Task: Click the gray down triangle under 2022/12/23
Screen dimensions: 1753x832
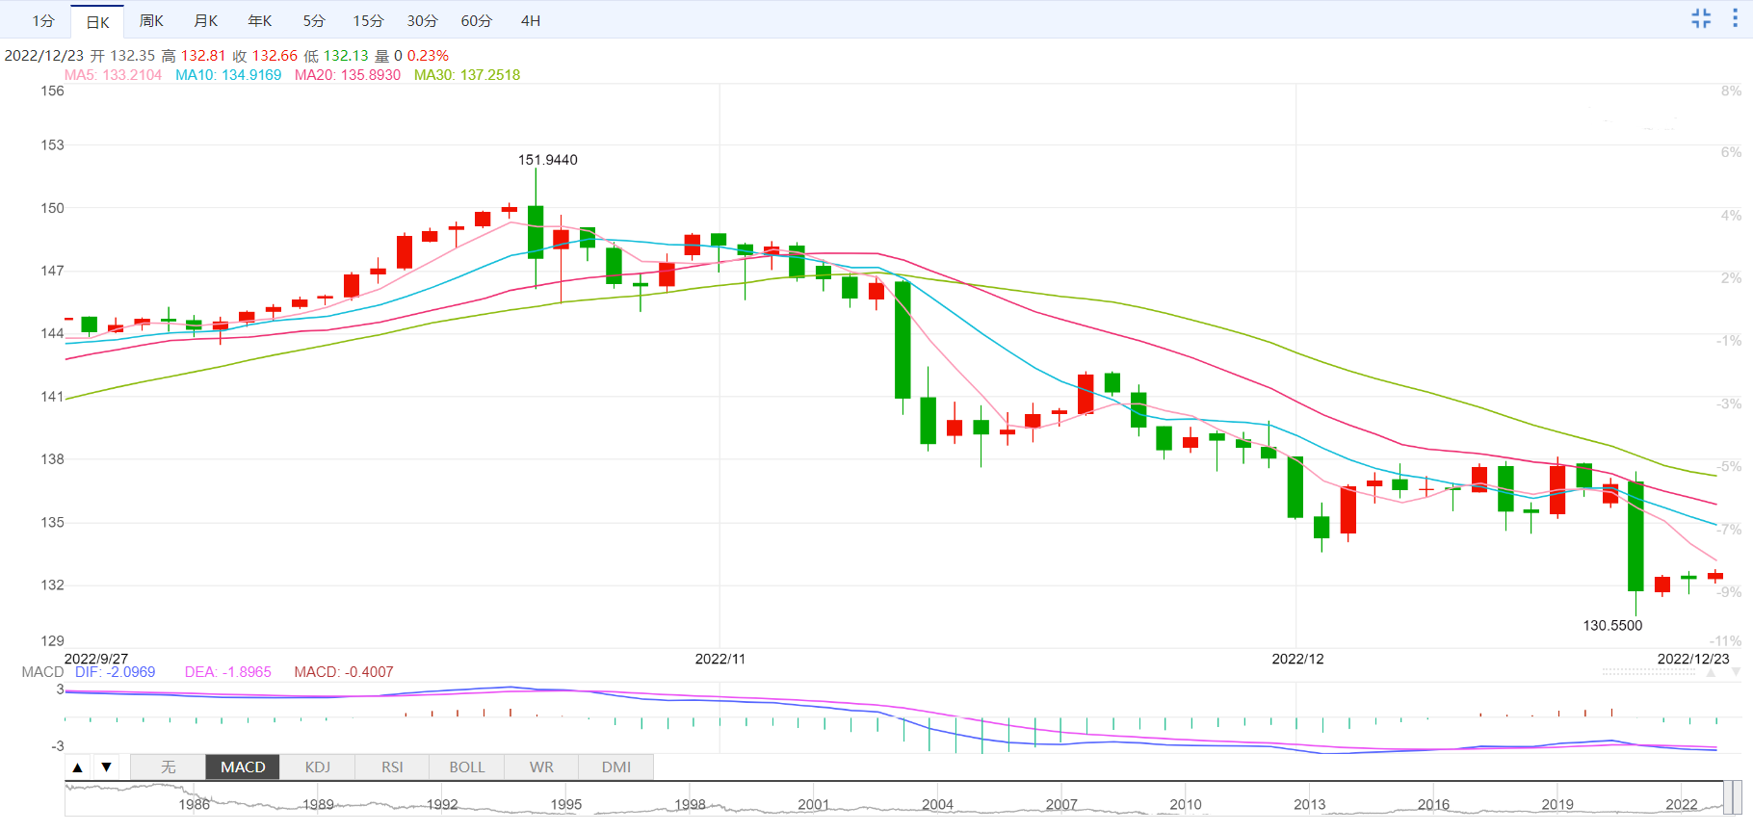Action: [1736, 673]
